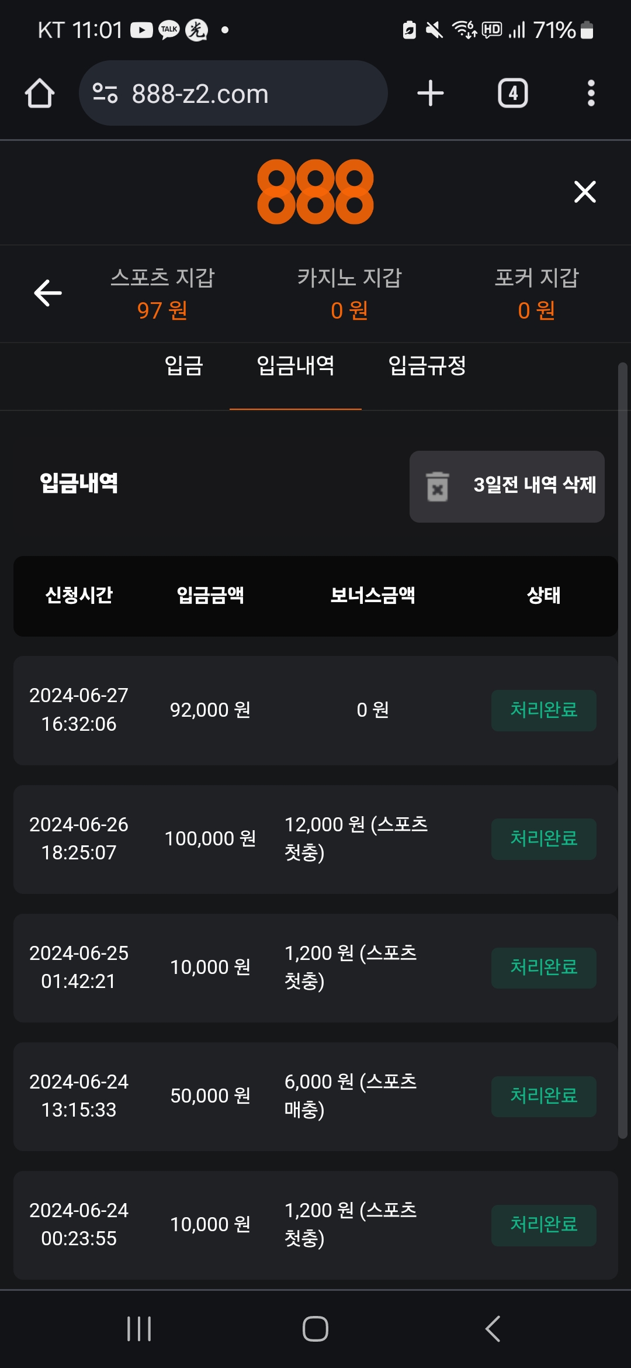Tap the 카지노 지갑 balance
The height and width of the screenshot is (1368, 631).
(349, 310)
